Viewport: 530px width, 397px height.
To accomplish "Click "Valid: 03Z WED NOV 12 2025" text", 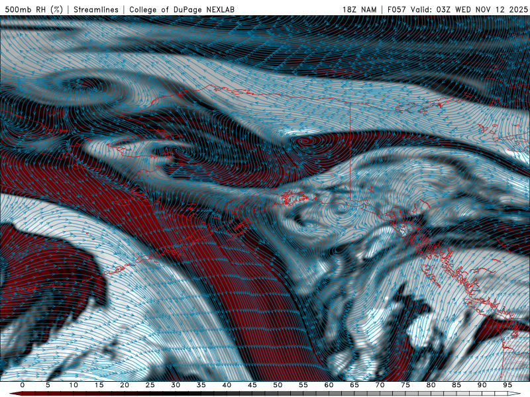I will pyautogui.click(x=469, y=9).
